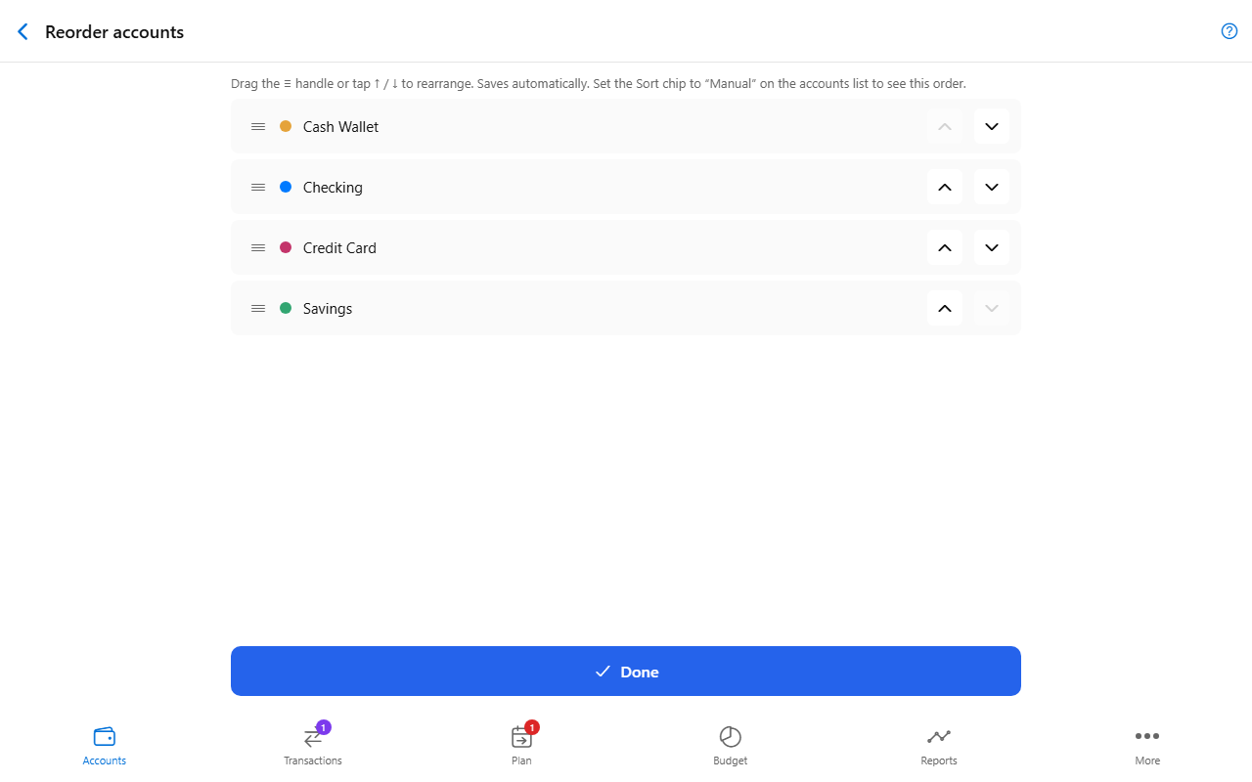The image size is (1252, 782).
Task: Click the green dot beside Savings
Action: [286, 308]
